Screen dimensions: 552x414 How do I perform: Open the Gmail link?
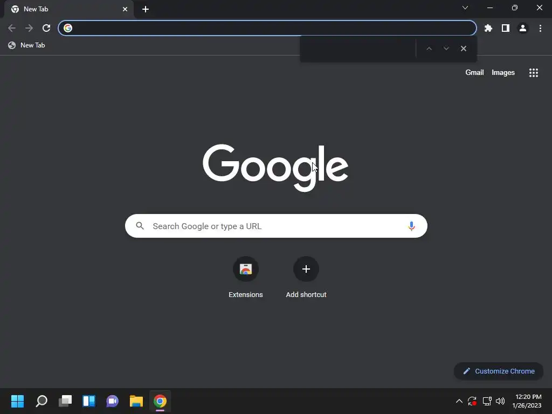coord(474,73)
